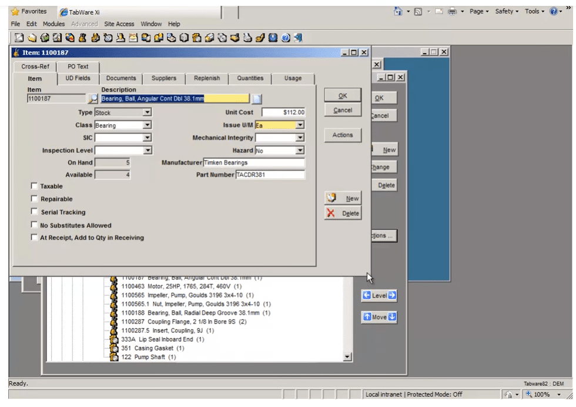Click the first icon in the TabWare toolbar
This screenshot has width=576, height=407.
click(x=18, y=38)
